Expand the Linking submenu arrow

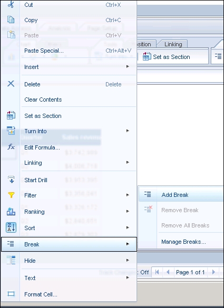(128, 163)
